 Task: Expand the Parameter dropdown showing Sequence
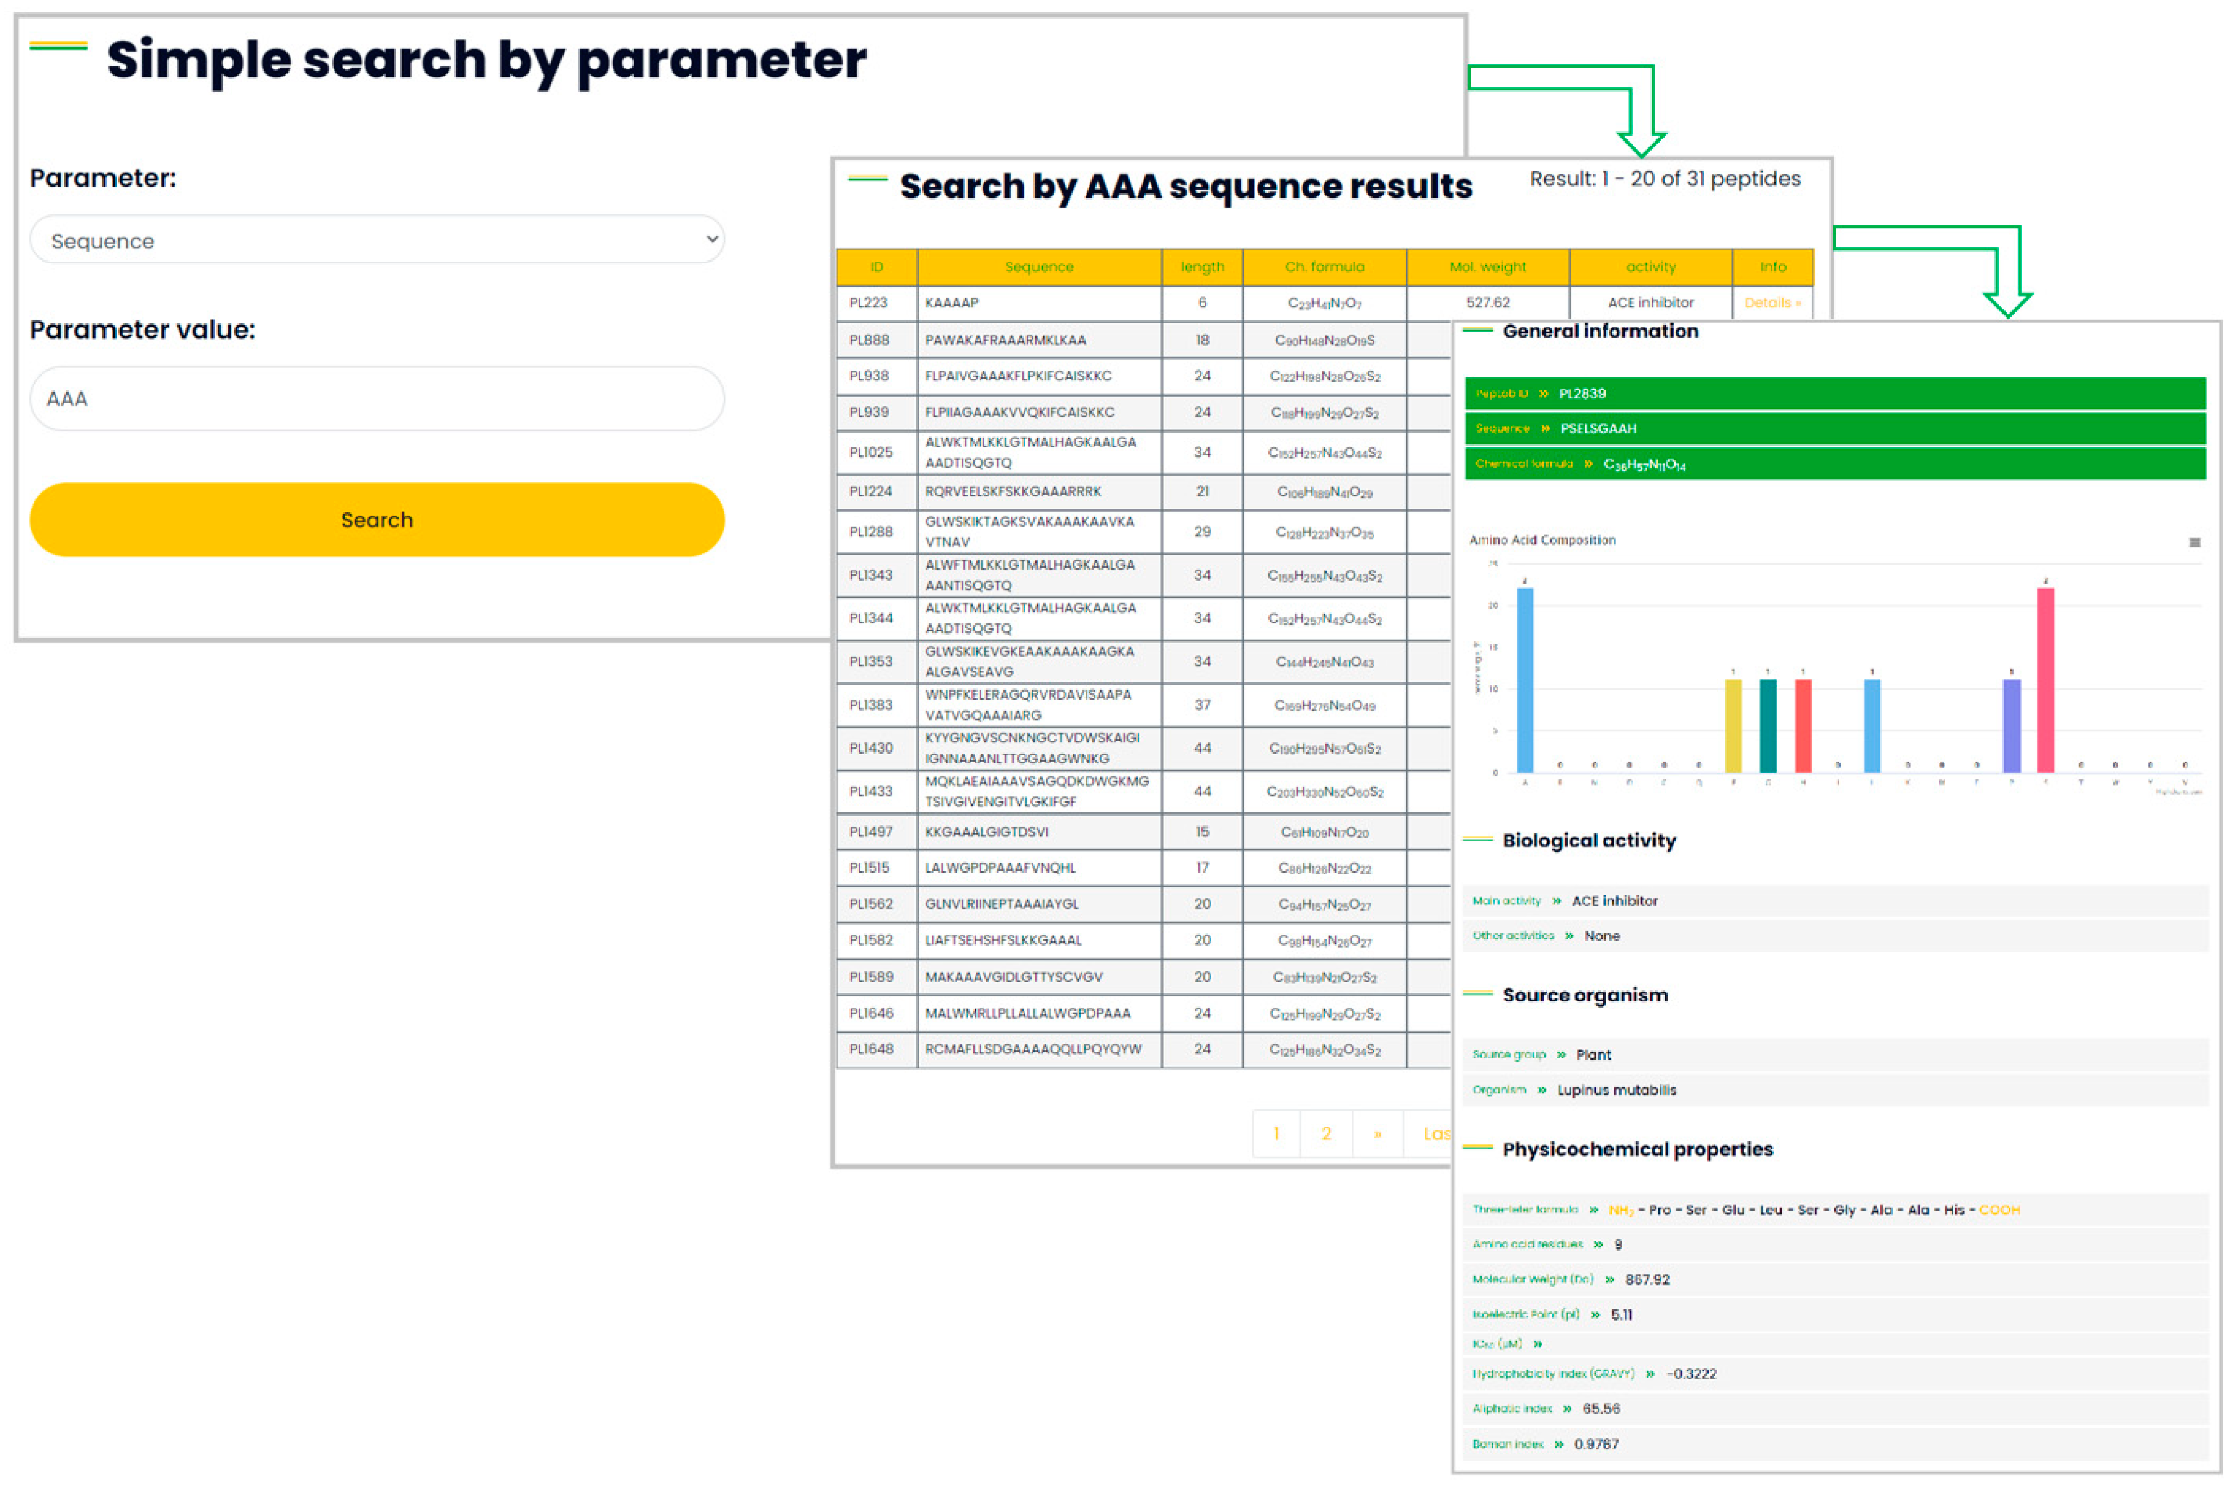(x=377, y=240)
